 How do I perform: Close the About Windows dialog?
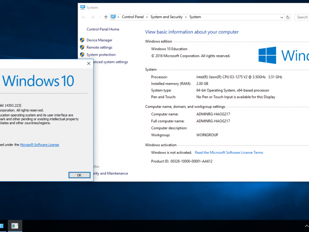point(89,63)
